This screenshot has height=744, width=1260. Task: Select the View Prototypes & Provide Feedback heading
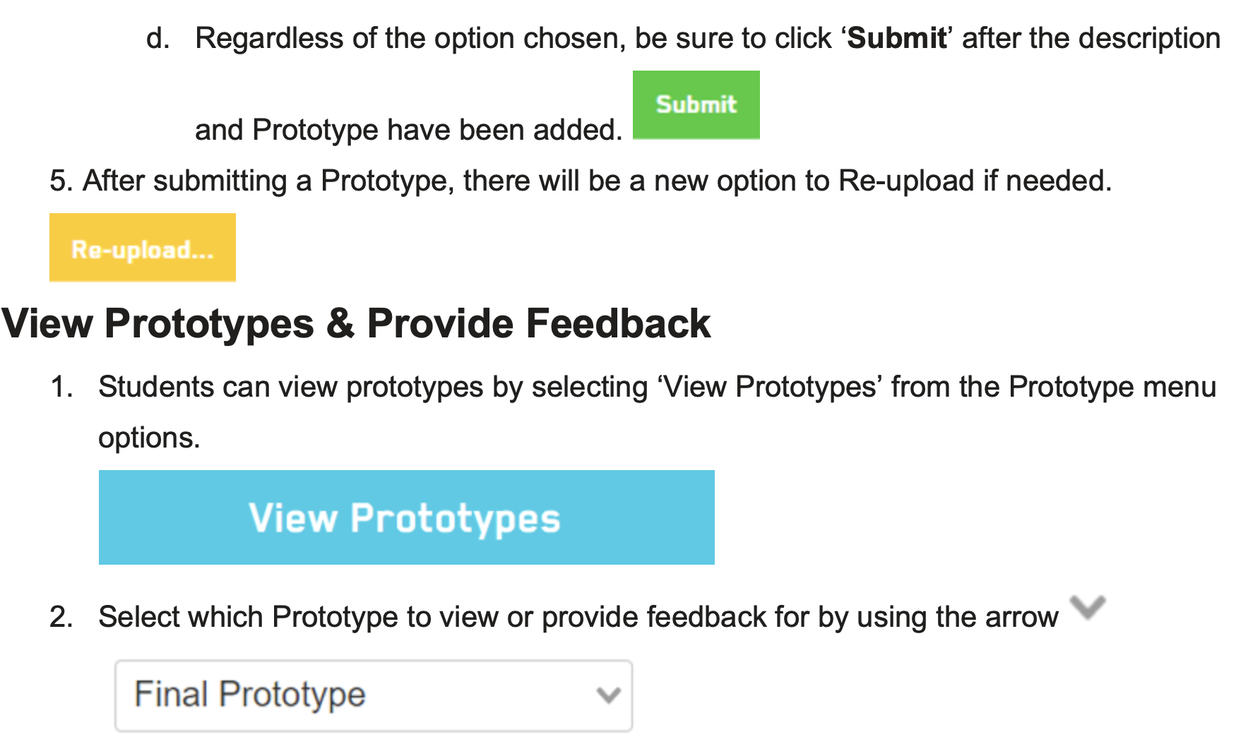click(356, 324)
